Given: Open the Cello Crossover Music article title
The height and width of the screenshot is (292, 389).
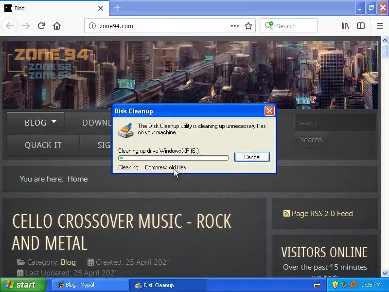Looking at the screenshot, I should (x=122, y=232).
